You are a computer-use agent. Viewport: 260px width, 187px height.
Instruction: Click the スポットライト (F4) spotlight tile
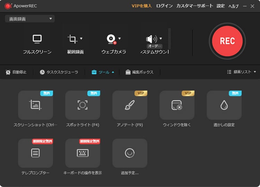[x=83, y=105]
